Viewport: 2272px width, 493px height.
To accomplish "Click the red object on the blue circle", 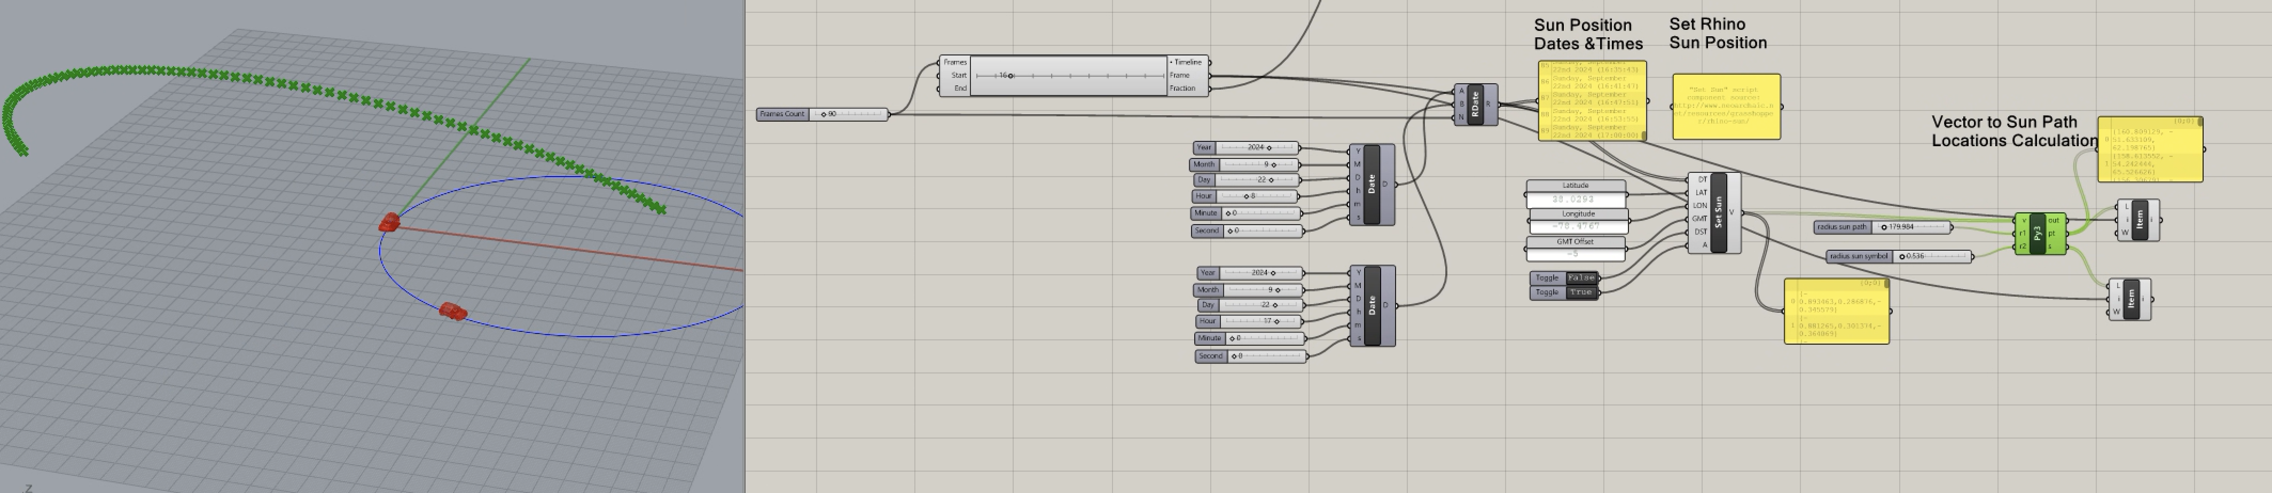I will coord(452,312).
